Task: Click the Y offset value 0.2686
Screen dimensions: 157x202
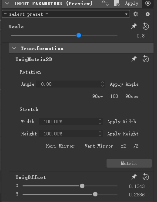Action: pyautogui.click(x=137, y=195)
